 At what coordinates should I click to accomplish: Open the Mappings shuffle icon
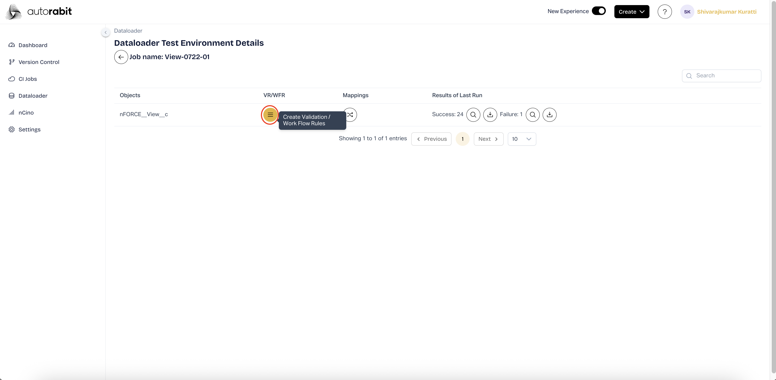(352, 115)
